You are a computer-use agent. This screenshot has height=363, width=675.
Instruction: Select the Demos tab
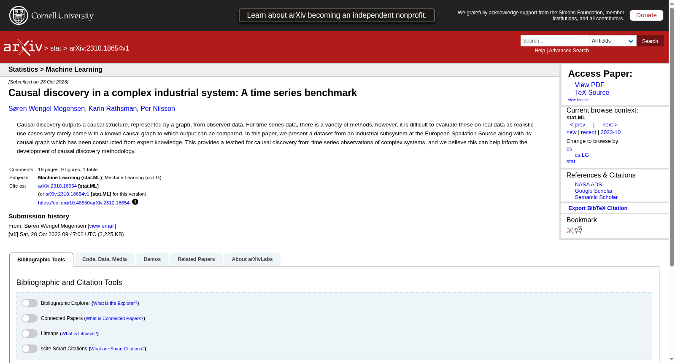(x=152, y=259)
